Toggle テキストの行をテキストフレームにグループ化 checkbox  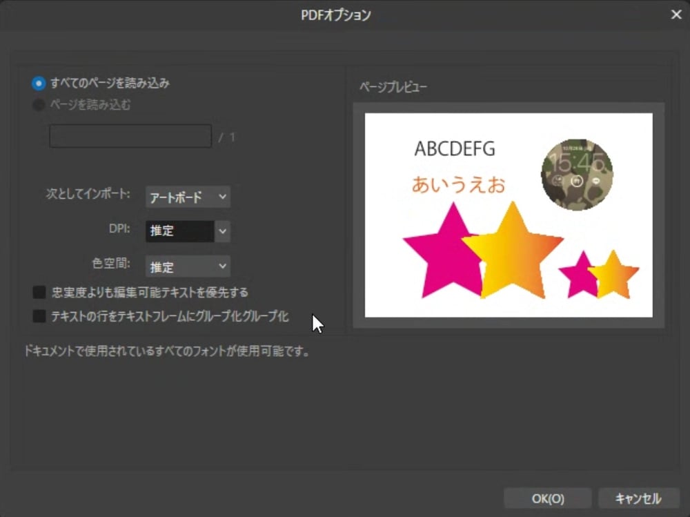click(x=39, y=316)
